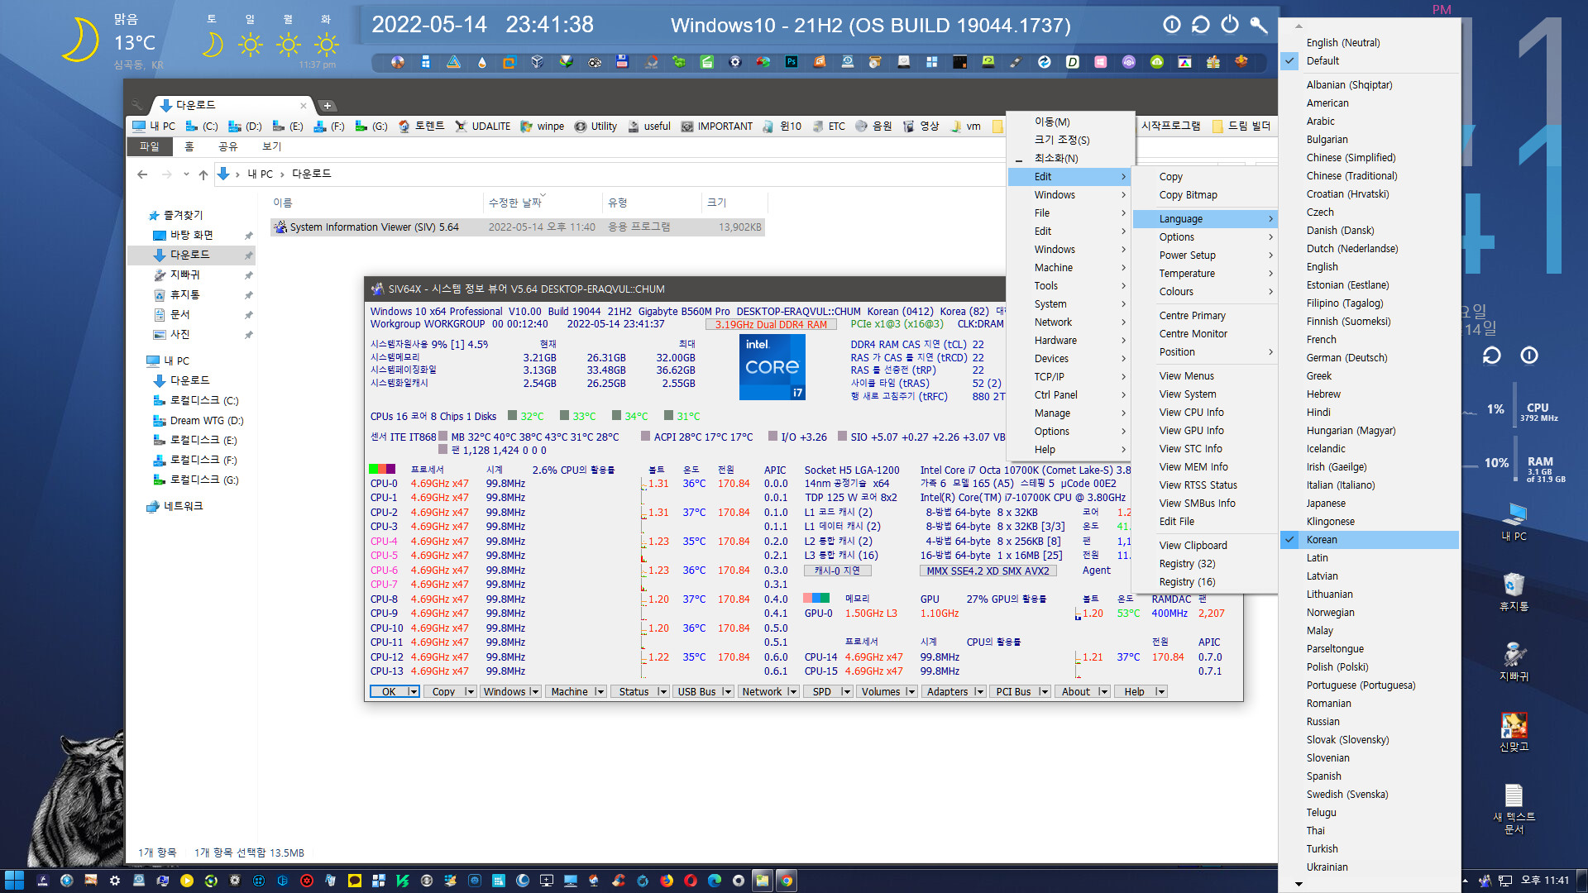This screenshot has width=1588, height=893.
Task: Expand the Temperature submenu
Action: (1205, 274)
